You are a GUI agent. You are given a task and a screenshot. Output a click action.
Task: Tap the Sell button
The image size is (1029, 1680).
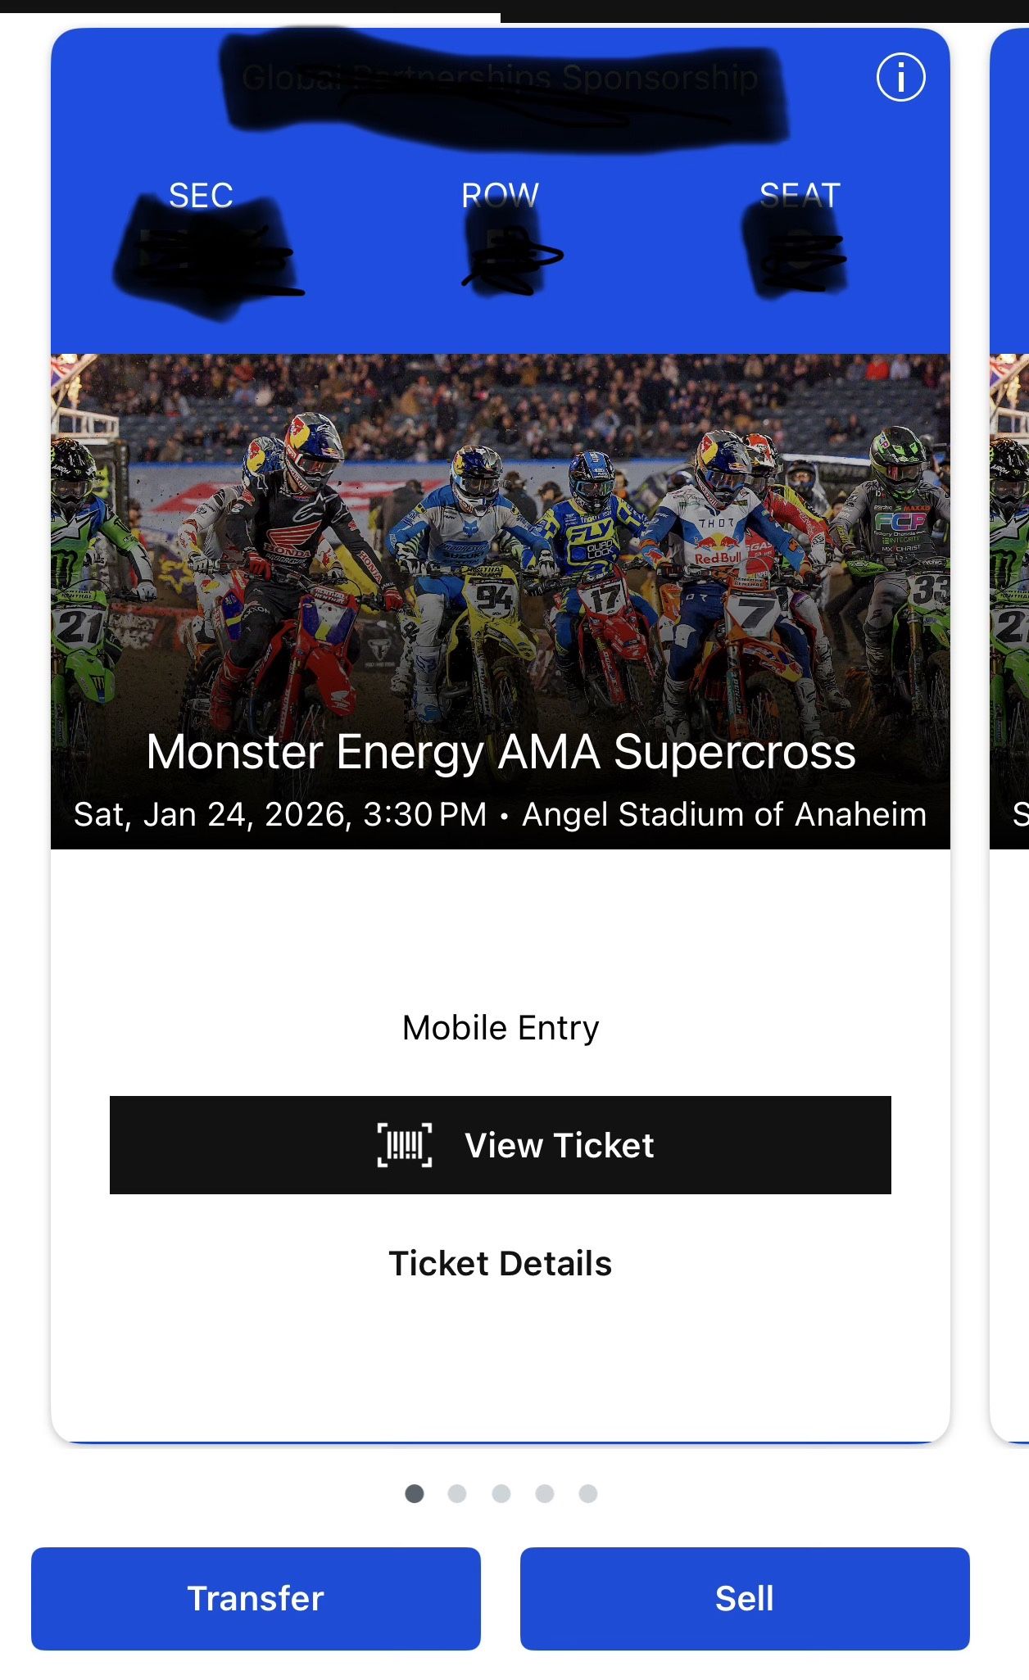click(x=744, y=1598)
